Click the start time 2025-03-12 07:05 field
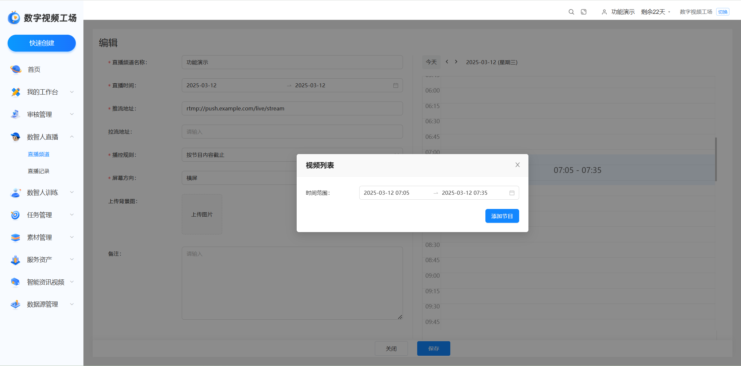 point(386,193)
